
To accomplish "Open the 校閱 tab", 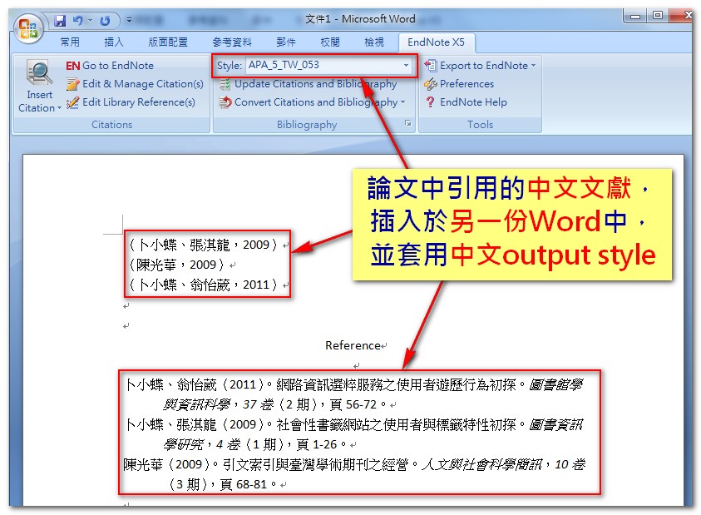I will click(330, 42).
